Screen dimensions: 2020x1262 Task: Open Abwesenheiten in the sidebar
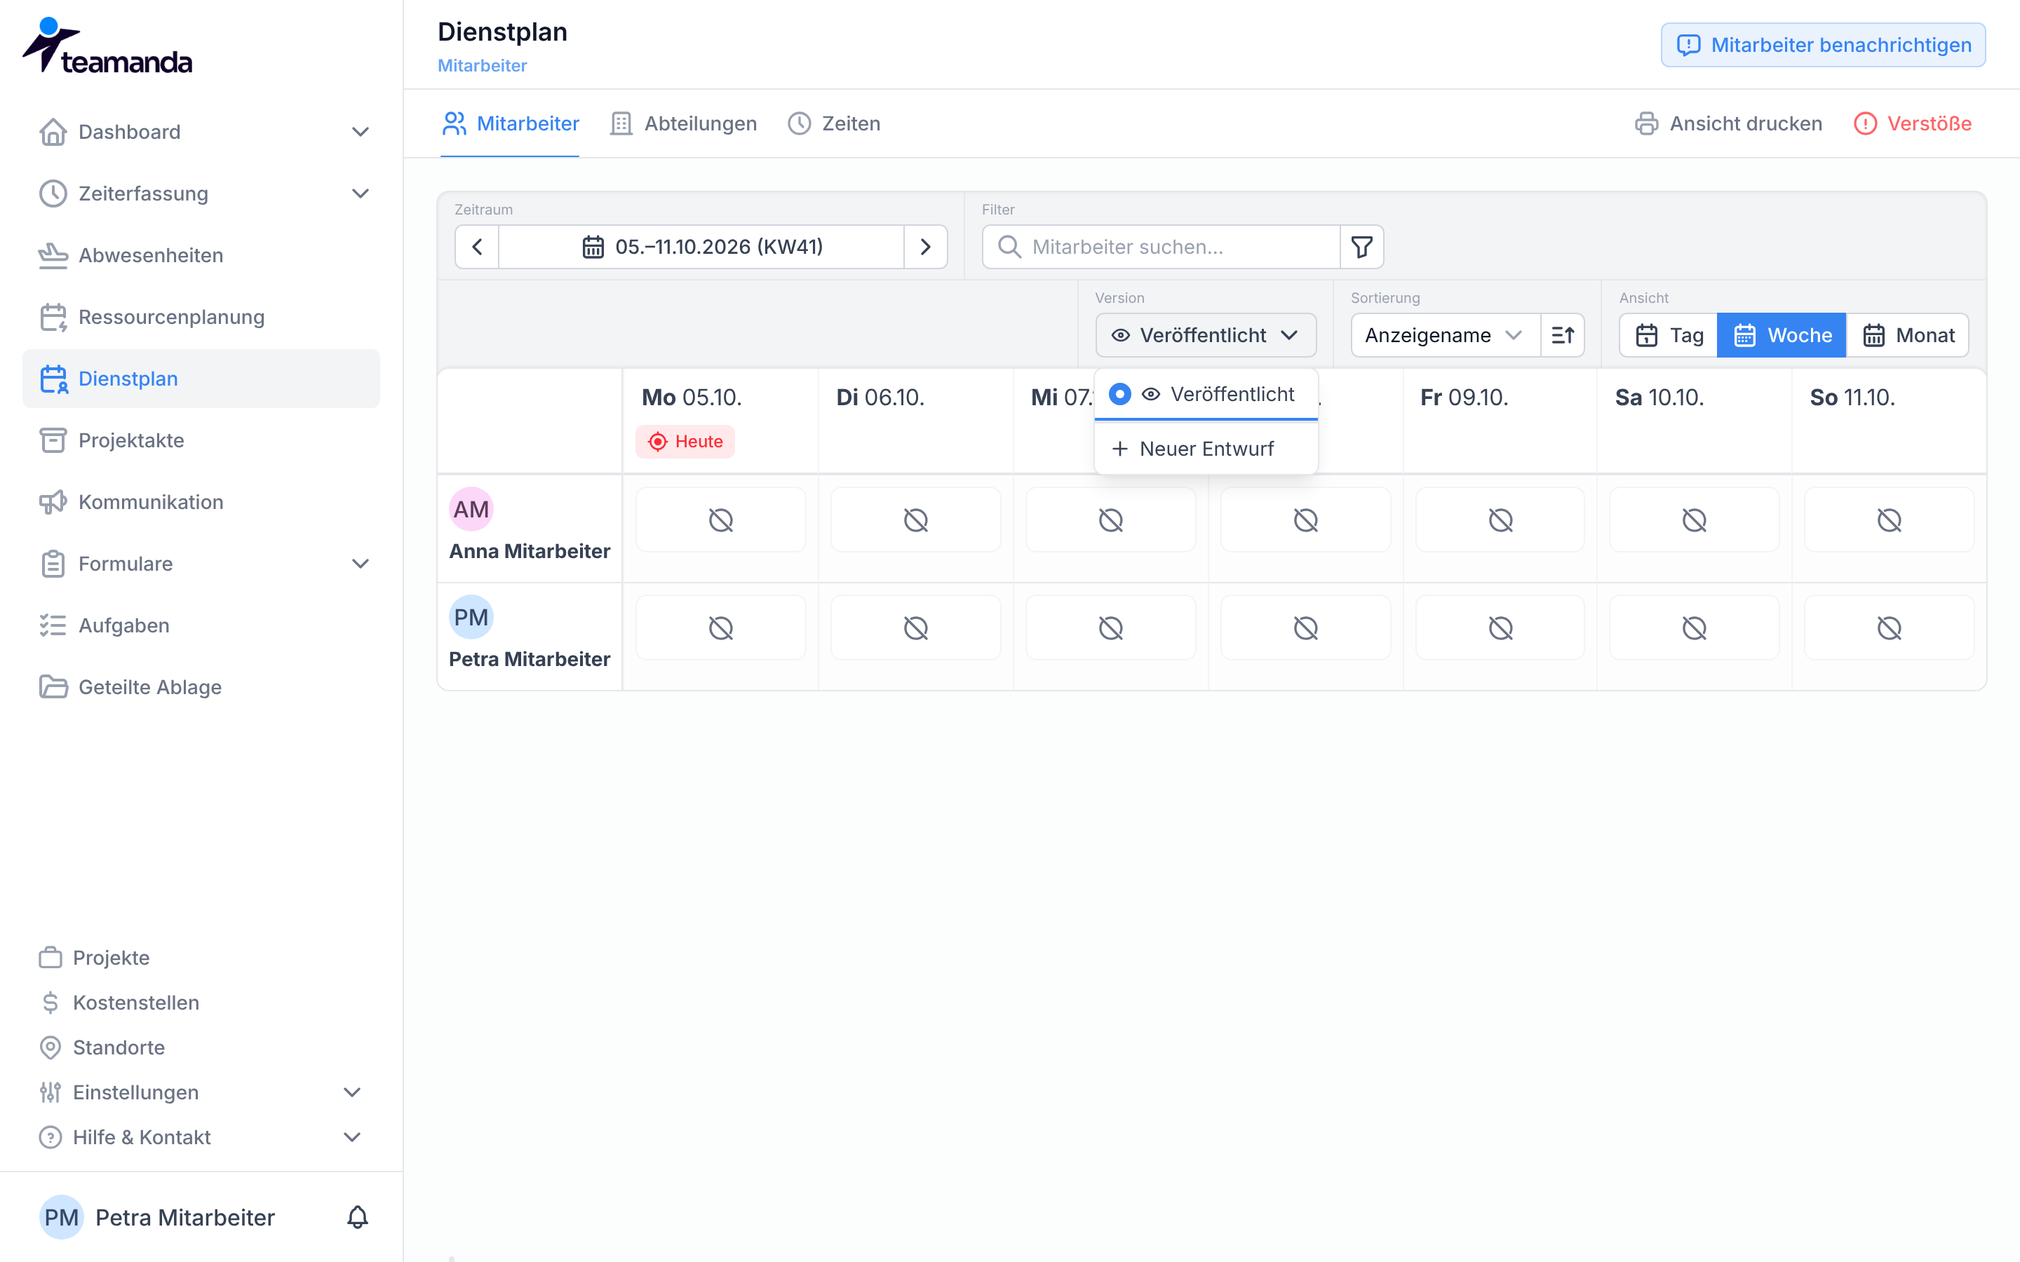201,255
